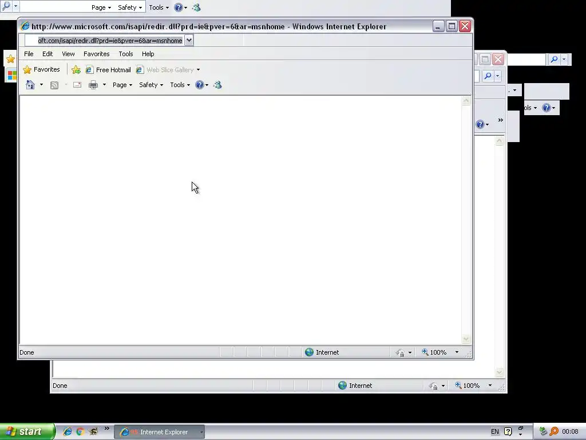This screenshot has height=440, width=586.
Task: Maximize the front Internet Explorer window
Action: [x=452, y=26]
